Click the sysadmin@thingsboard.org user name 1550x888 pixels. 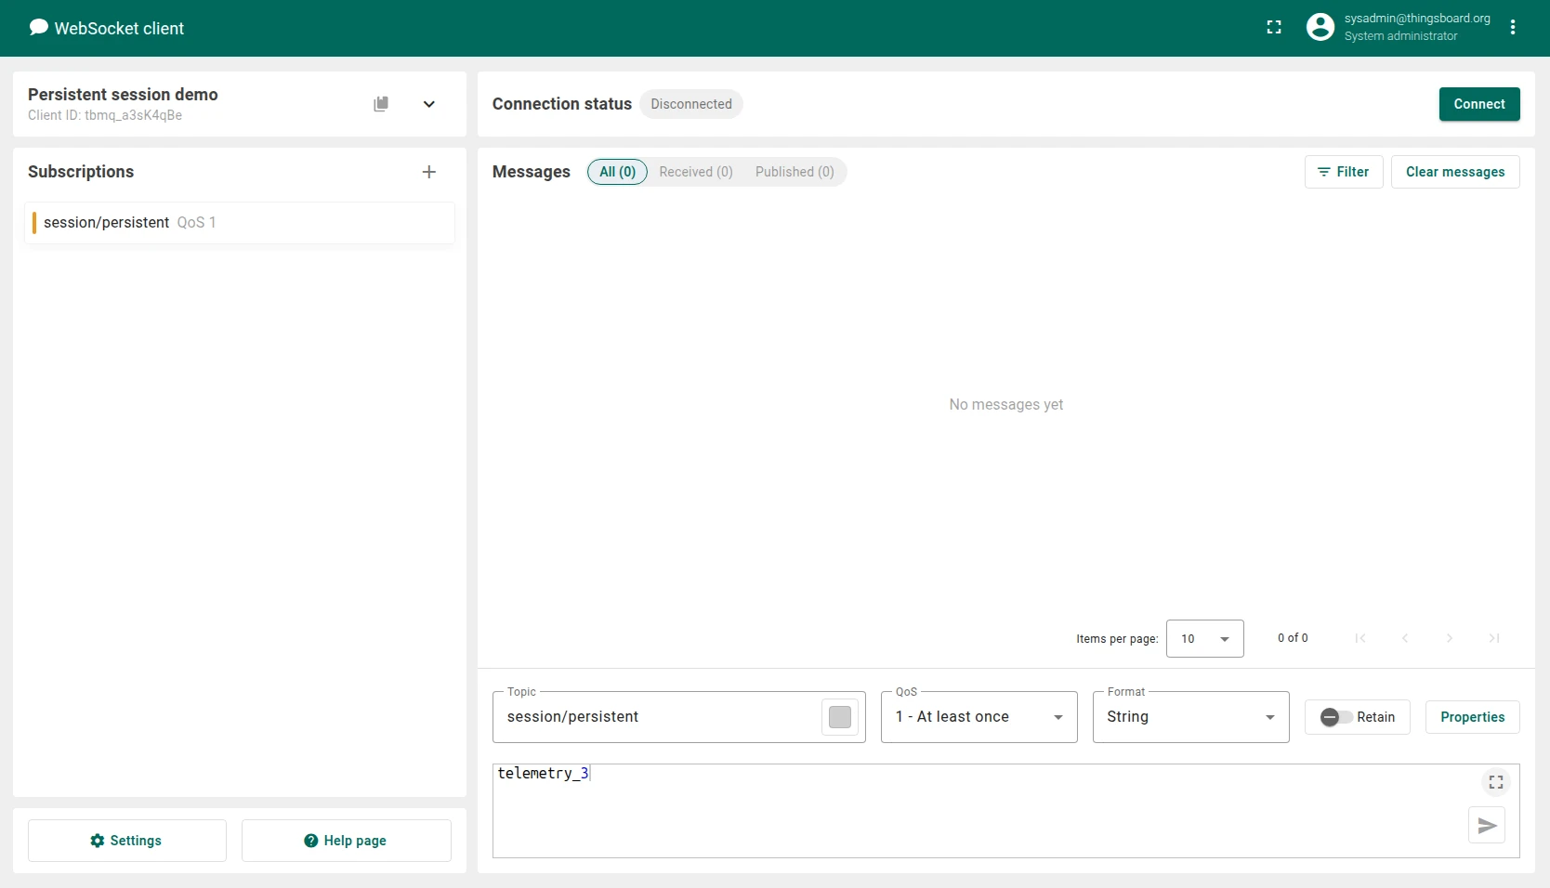point(1417,19)
